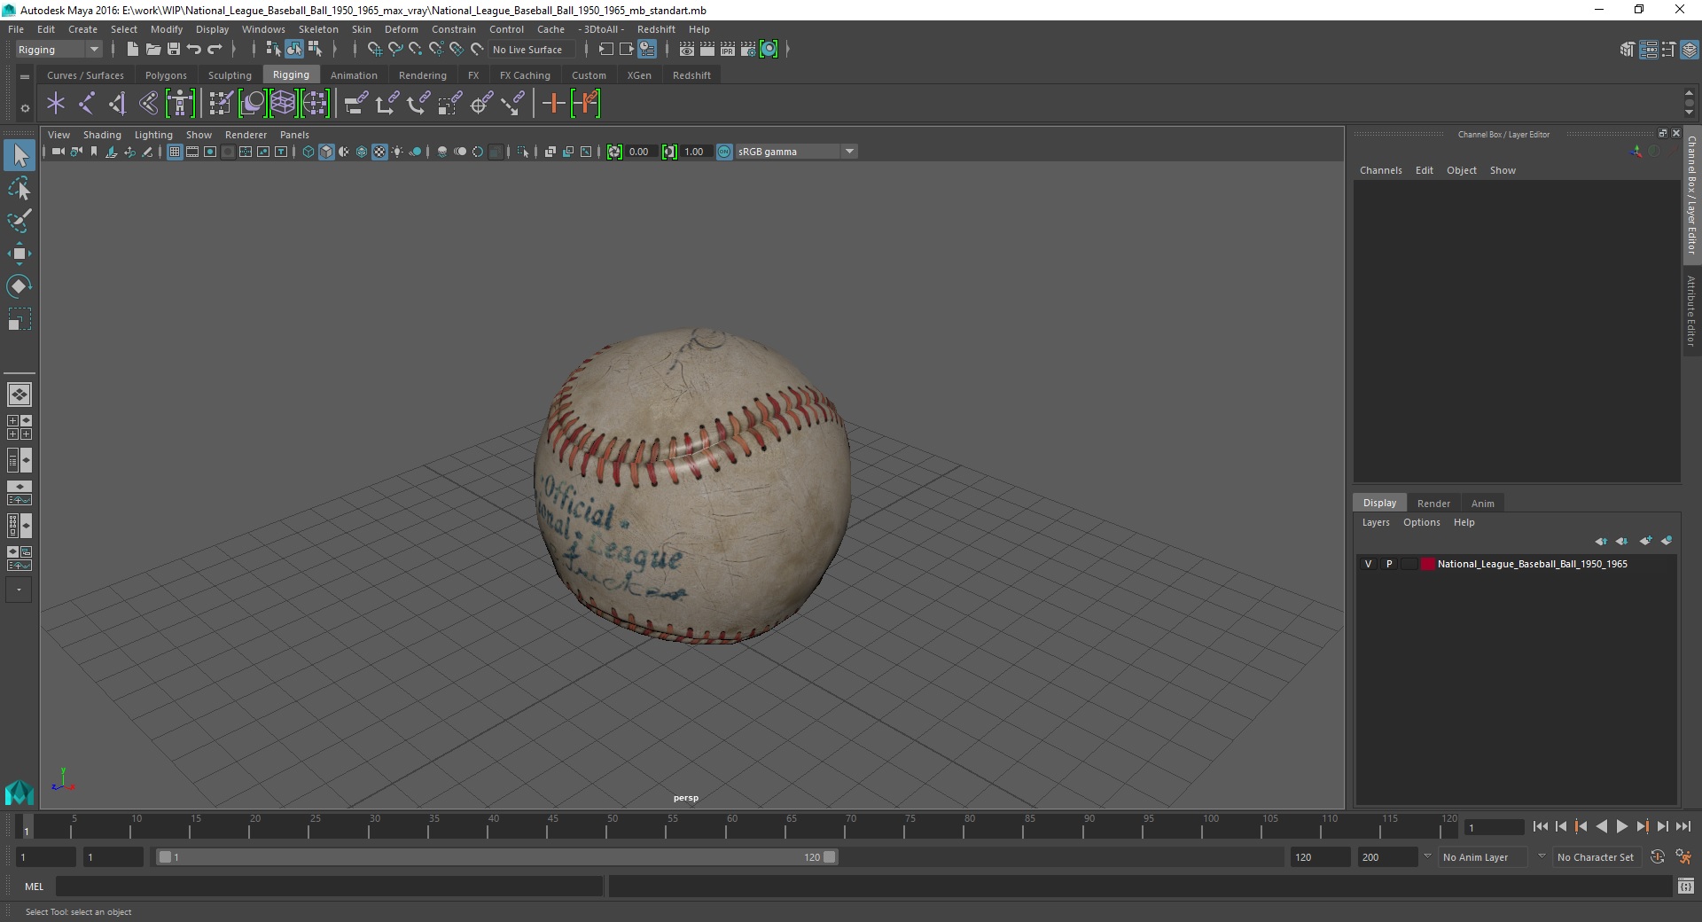Switch to Animation shelf tab

pos(354,75)
